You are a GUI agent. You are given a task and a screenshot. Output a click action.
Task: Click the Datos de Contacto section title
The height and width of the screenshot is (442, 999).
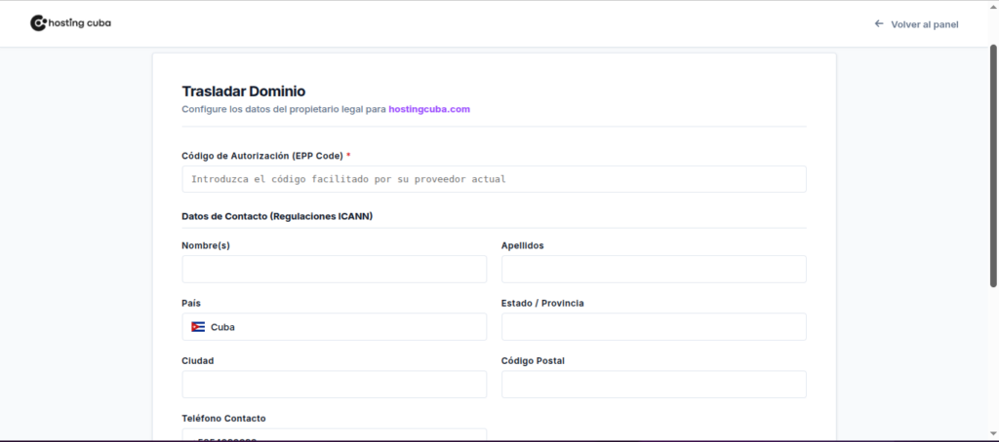pyautogui.click(x=277, y=216)
